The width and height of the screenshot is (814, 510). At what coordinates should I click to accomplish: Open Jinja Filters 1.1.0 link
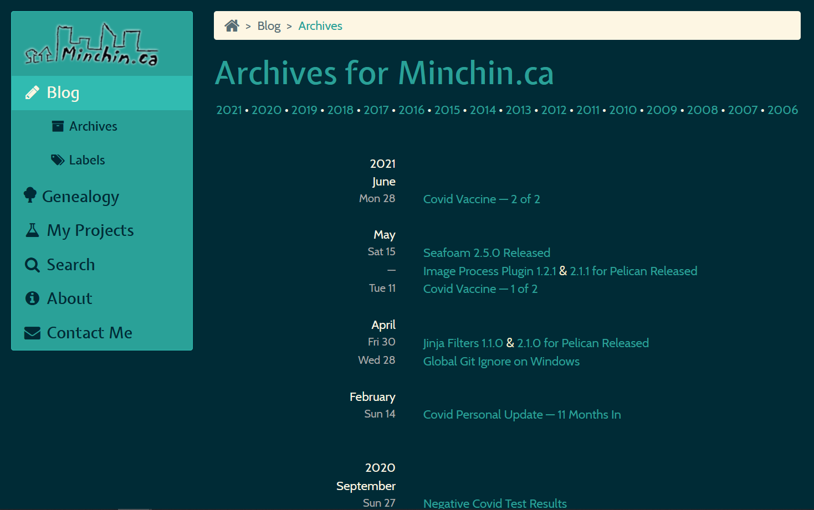[463, 343]
